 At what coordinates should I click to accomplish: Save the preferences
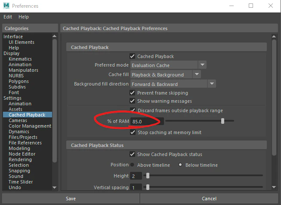coord(71,199)
